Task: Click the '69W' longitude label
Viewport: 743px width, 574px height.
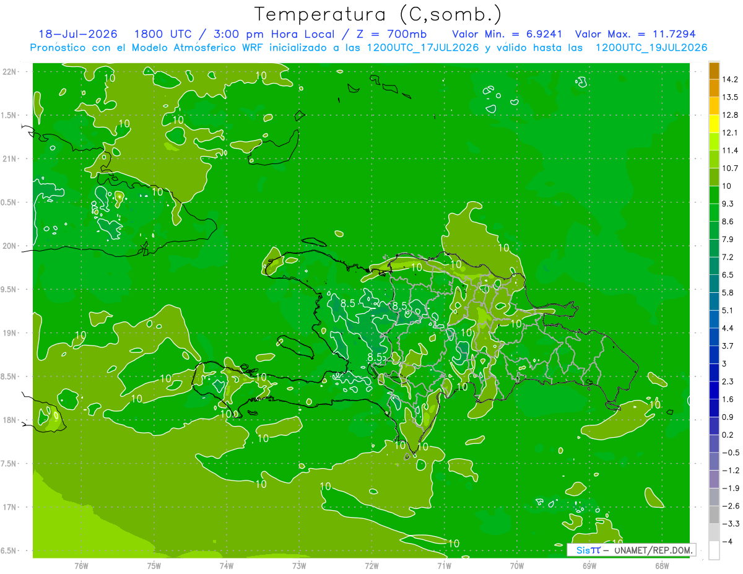Action: click(x=589, y=565)
